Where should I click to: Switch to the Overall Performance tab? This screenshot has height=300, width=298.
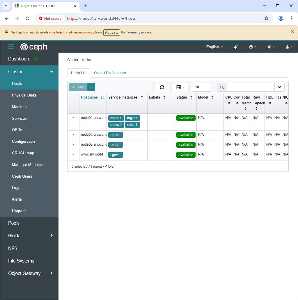point(110,73)
